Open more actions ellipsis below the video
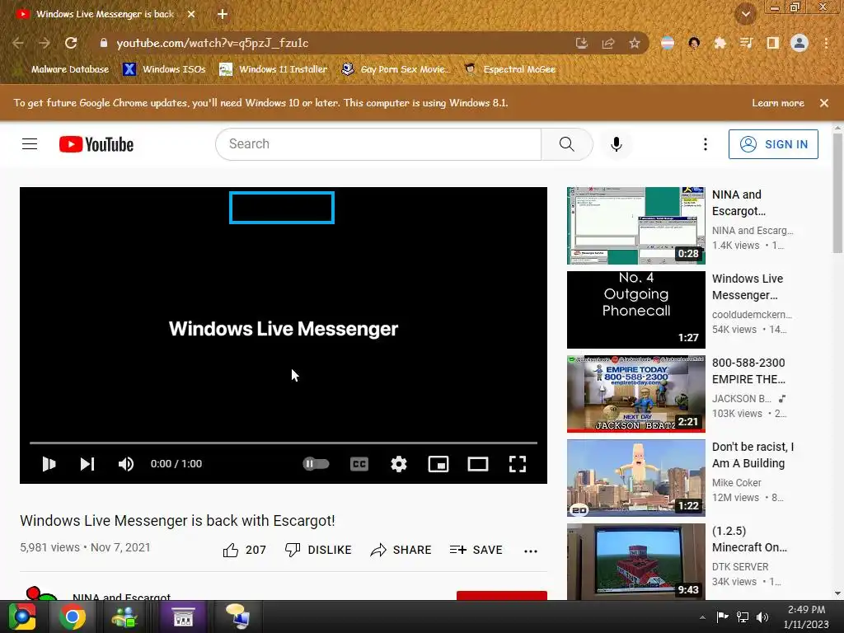Image resolution: width=844 pixels, height=633 pixels. [x=531, y=551]
